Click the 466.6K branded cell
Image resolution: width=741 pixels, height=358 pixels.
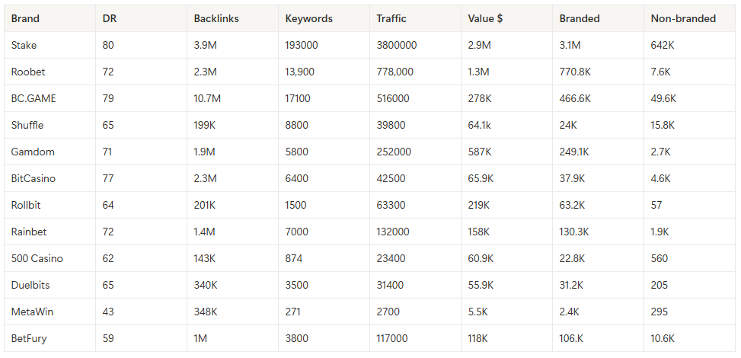(599, 98)
